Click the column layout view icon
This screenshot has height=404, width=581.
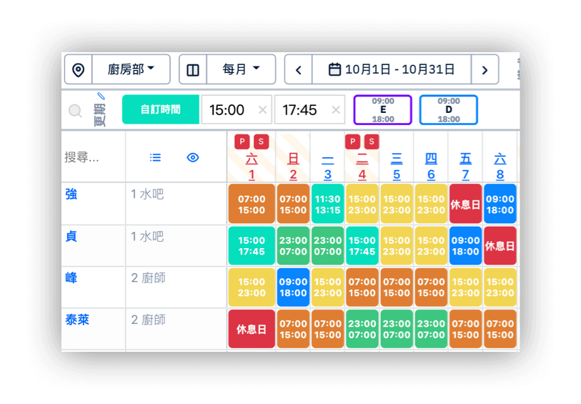[193, 69]
